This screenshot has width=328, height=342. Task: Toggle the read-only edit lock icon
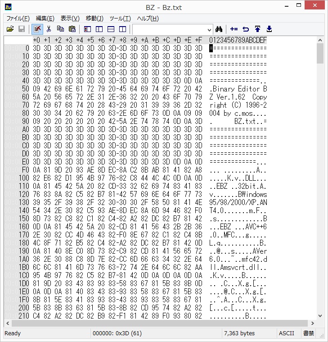pyautogui.click(x=37, y=29)
